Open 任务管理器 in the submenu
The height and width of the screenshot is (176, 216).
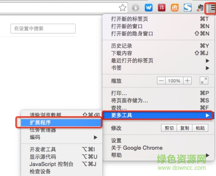62,130
